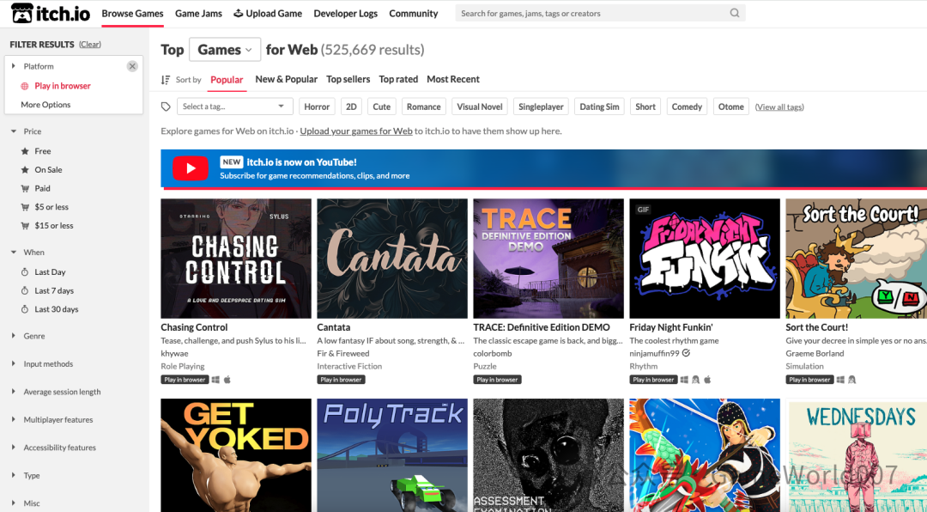Sort by Top rated
The height and width of the screenshot is (512, 927).
[x=398, y=79]
